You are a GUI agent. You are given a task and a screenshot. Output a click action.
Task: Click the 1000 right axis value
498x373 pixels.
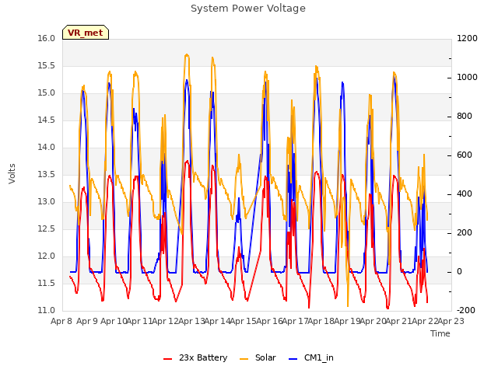coord(467,78)
